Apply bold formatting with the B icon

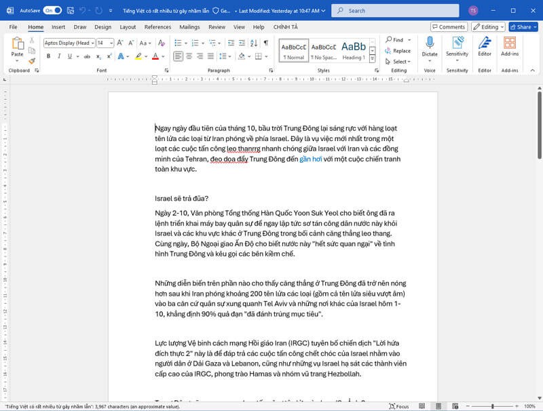(x=48, y=56)
